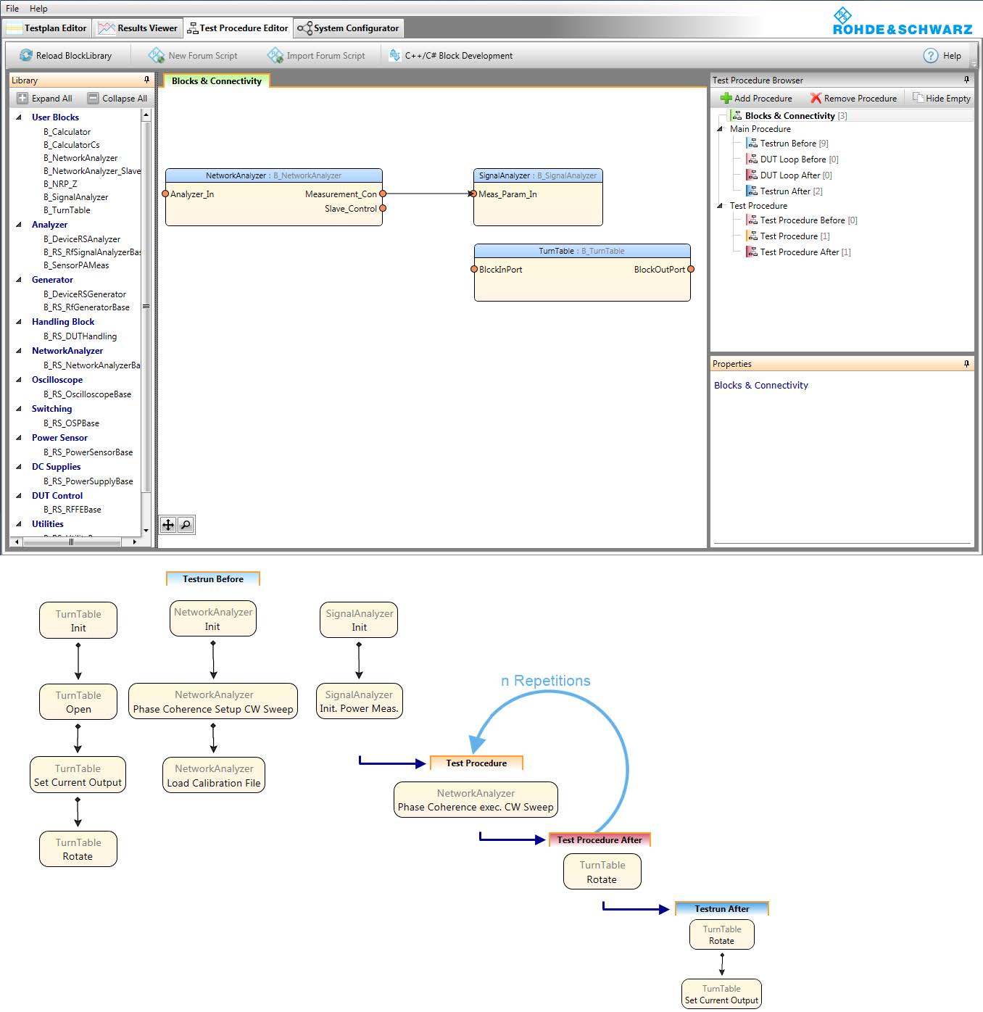Select the pan/move canvas tool icon
Screen dimensions: 983x1012
click(x=168, y=525)
